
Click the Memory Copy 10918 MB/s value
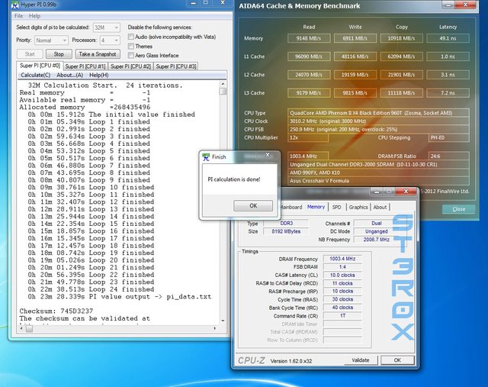click(x=402, y=39)
